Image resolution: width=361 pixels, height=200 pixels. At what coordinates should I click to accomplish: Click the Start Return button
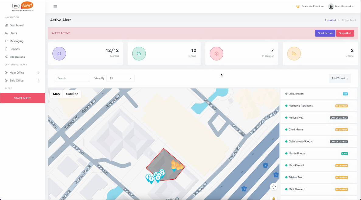[x=325, y=33]
